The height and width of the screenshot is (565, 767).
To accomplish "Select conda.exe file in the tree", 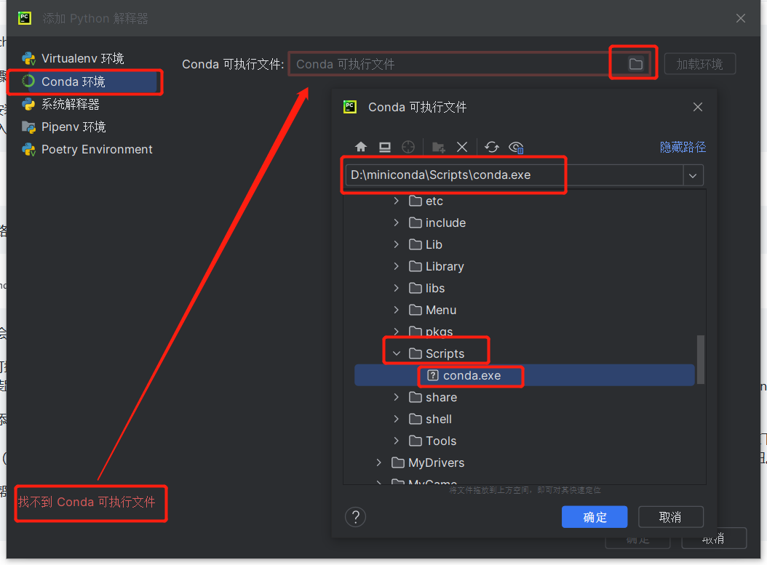I will coord(525,375).
